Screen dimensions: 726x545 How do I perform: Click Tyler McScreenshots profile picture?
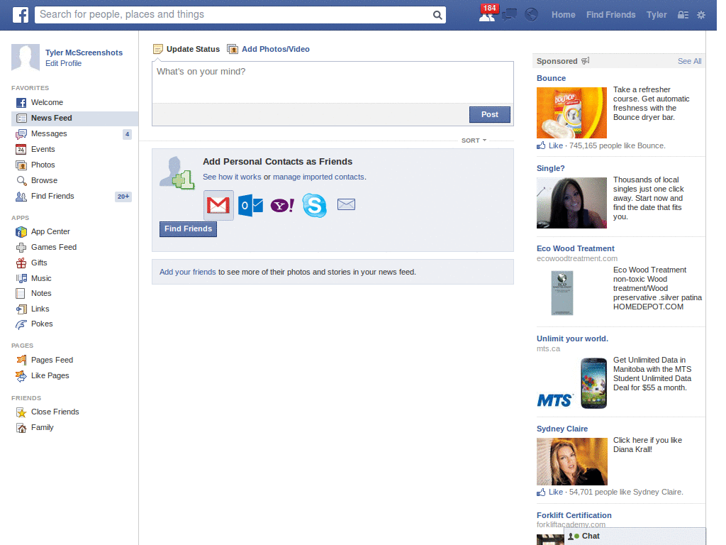coord(26,57)
